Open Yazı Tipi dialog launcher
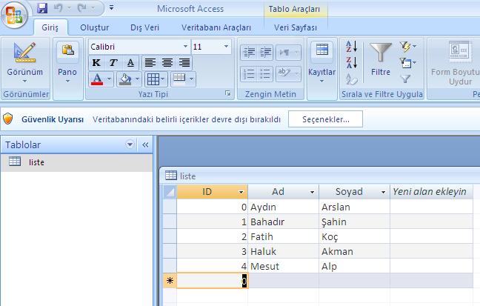480x306 pixels. 227,93
